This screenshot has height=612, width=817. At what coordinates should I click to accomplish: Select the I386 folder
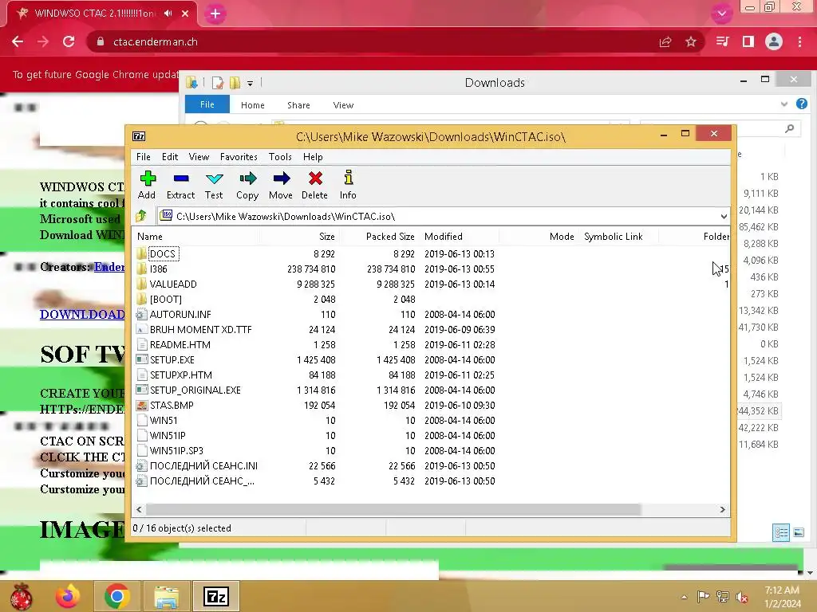pyautogui.click(x=159, y=269)
